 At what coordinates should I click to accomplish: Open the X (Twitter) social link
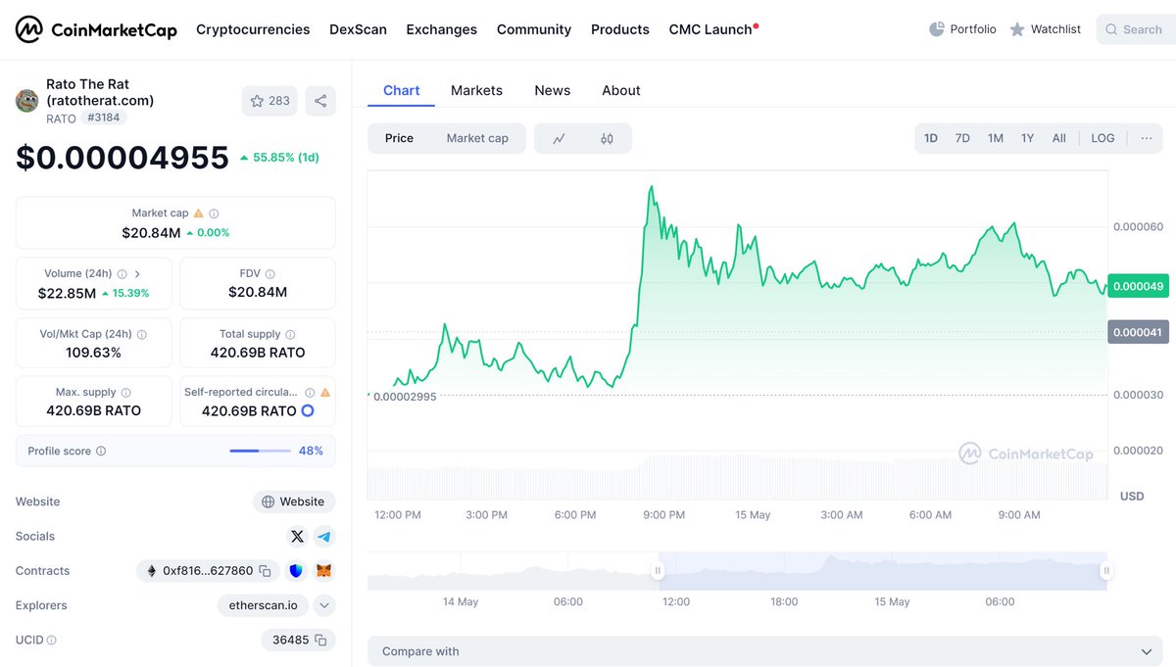click(297, 537)
